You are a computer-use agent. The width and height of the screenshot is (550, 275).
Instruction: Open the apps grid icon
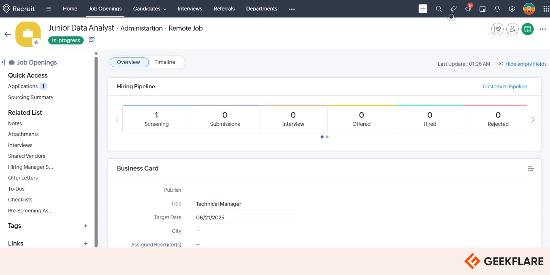[546, 9]
